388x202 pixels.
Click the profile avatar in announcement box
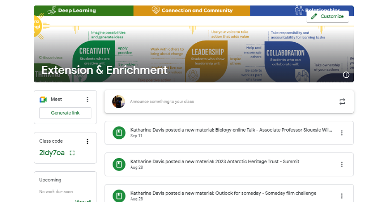(x=118, y=102)
